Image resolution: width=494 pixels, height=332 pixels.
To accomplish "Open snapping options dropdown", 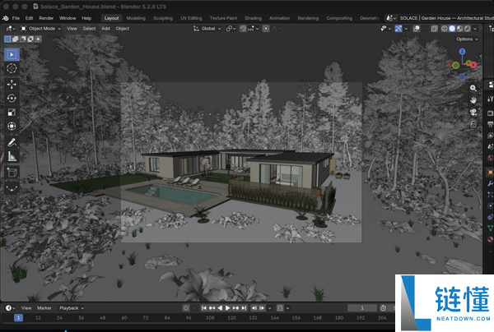I will (x=254, y=29).
